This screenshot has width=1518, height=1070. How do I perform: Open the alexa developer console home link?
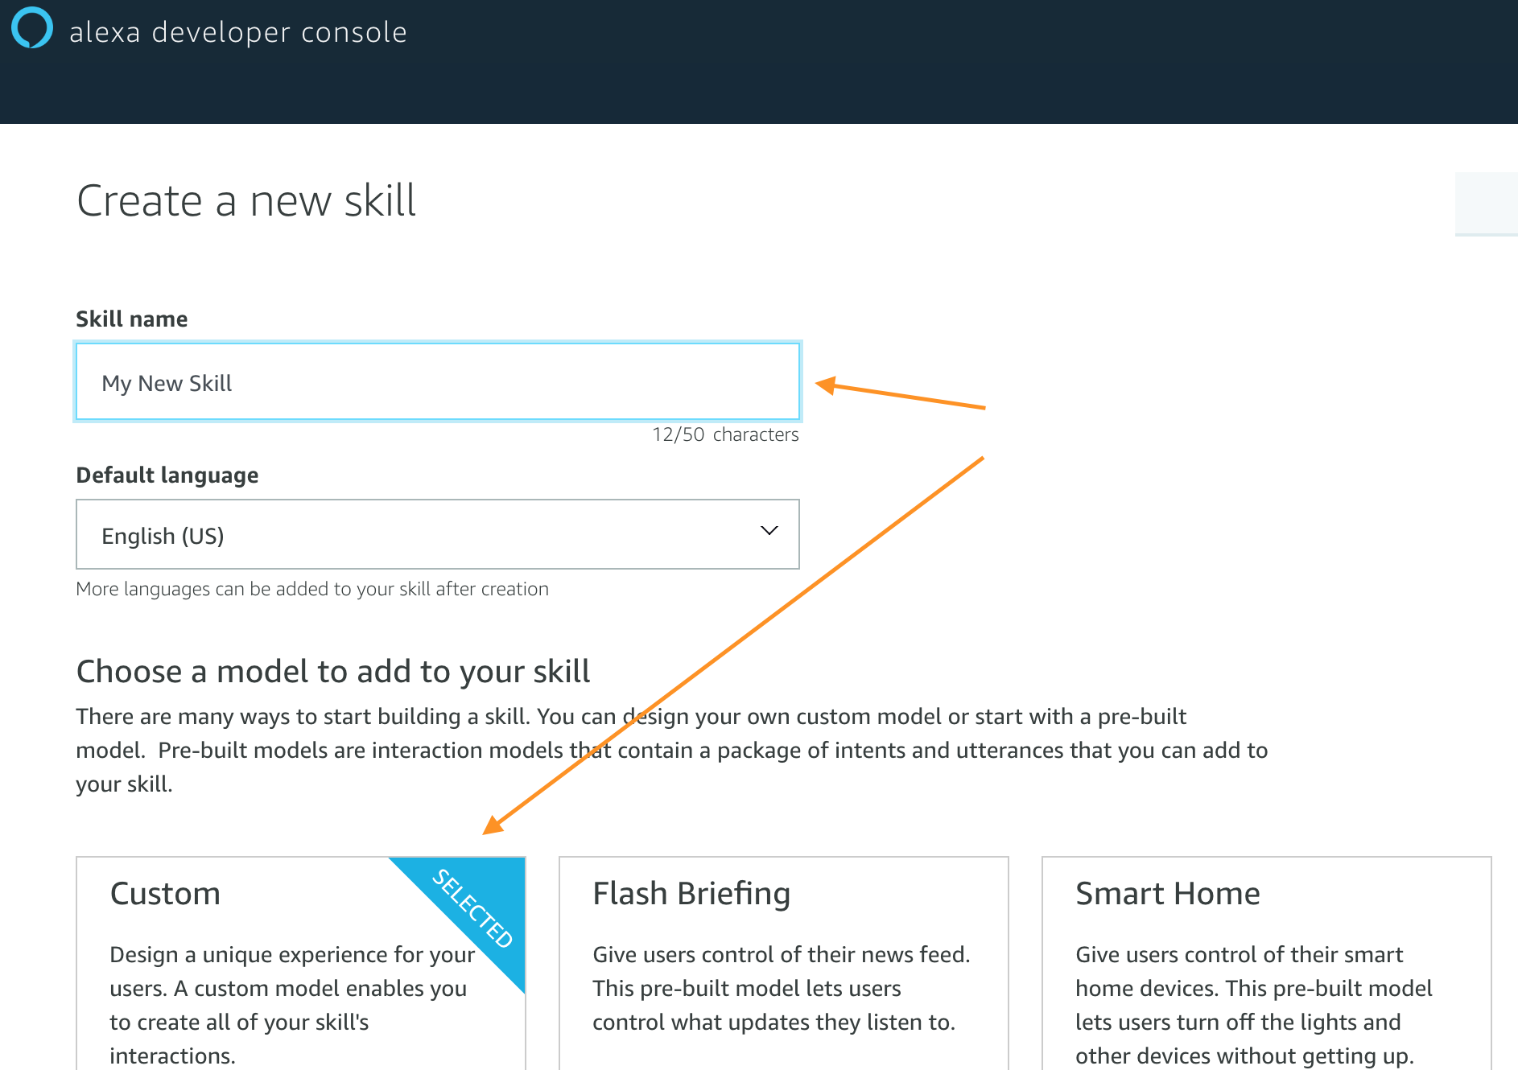238,32
